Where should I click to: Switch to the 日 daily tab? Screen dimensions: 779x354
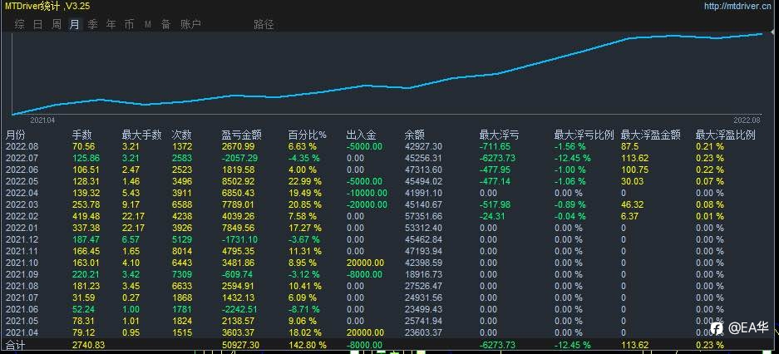37,24
